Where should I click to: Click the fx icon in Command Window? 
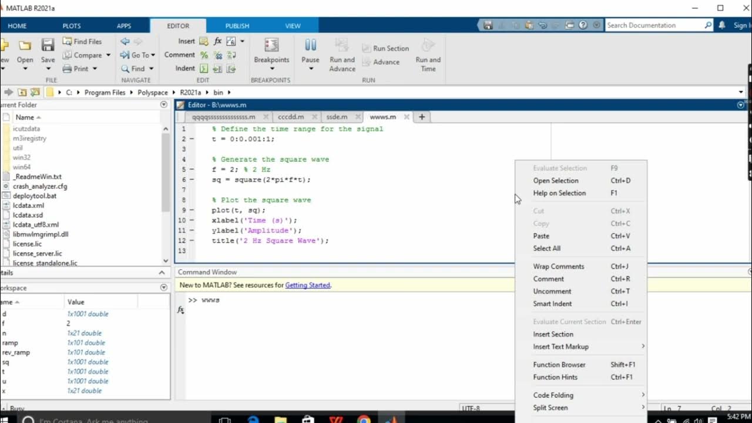pos(181,310)
